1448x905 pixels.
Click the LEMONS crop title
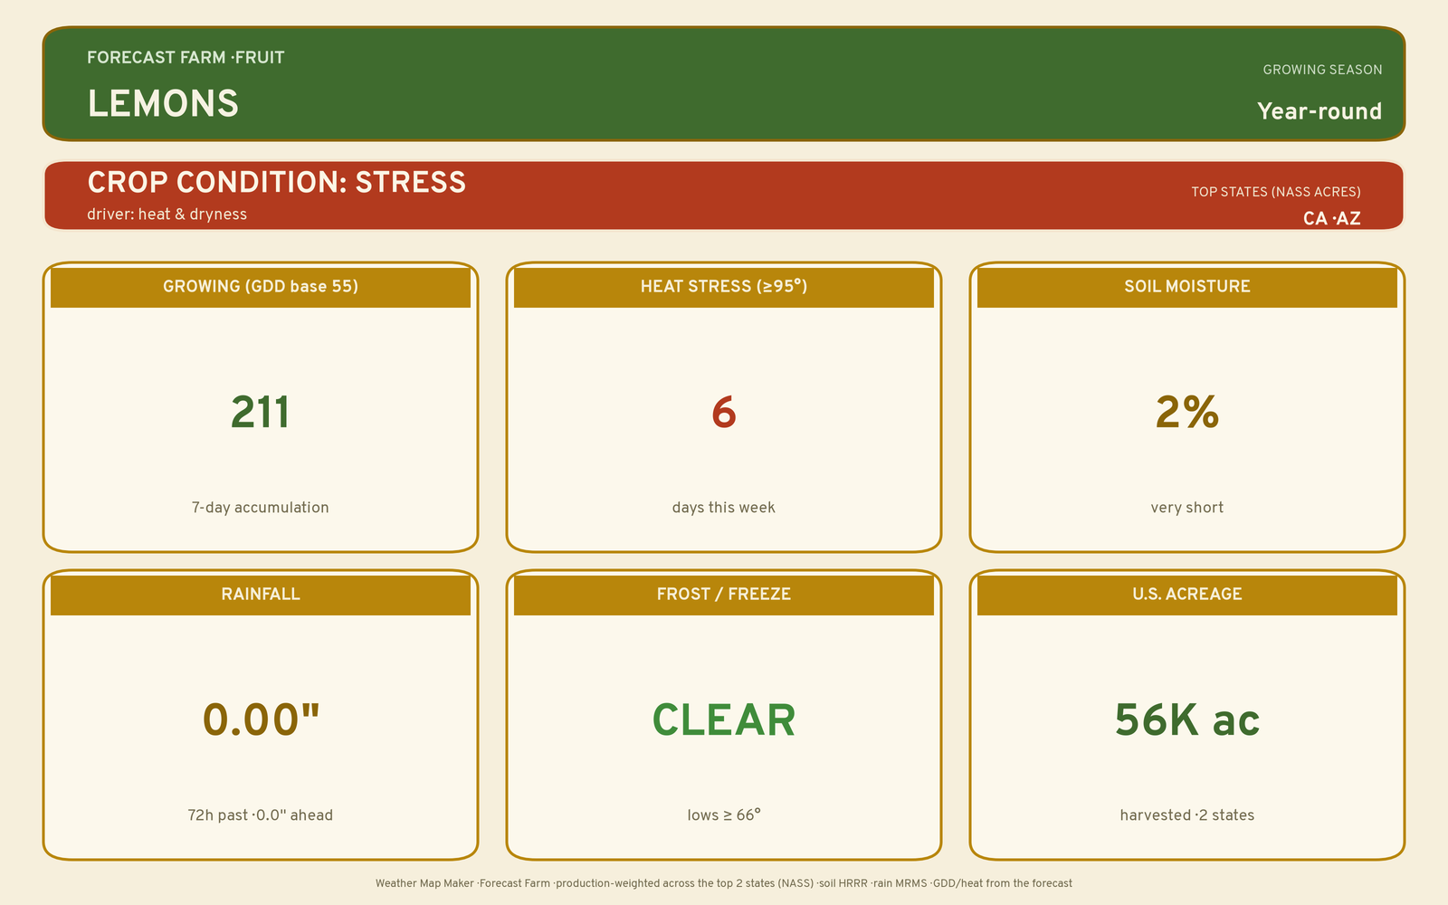(163, 104)
